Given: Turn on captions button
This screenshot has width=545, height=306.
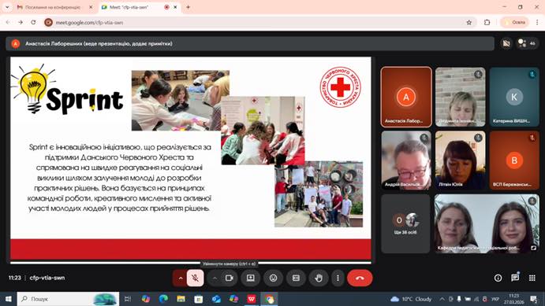Looking at the screenshot, I should coord(296,278).
